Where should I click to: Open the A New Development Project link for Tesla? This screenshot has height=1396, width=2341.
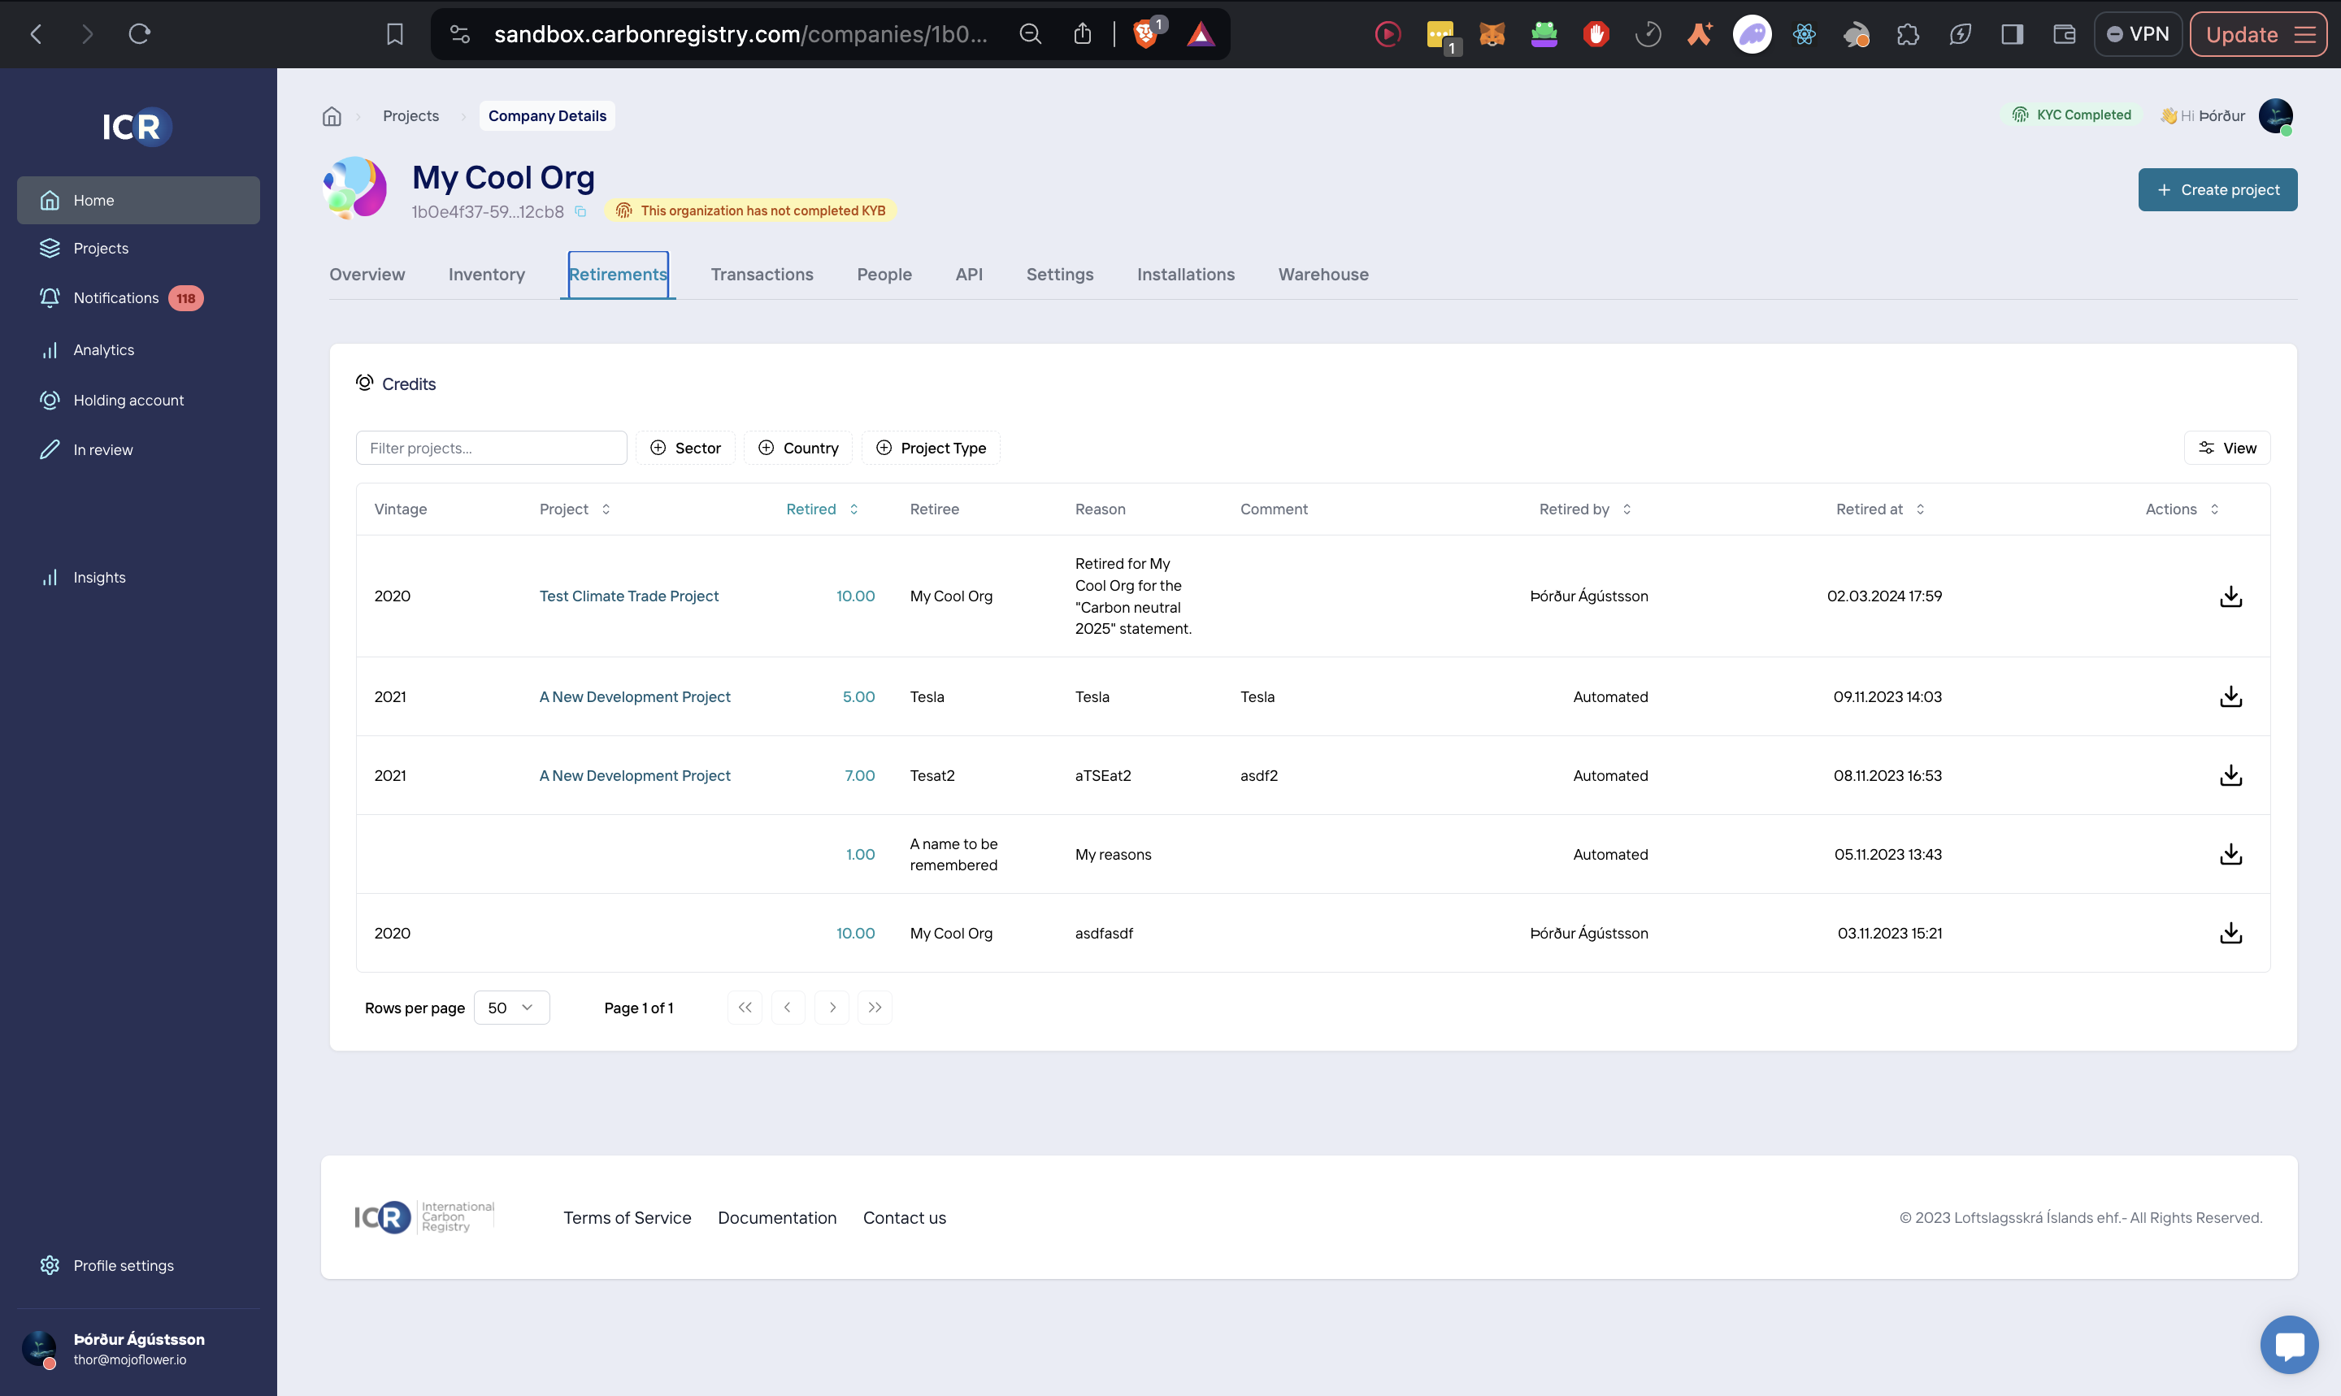634,697
